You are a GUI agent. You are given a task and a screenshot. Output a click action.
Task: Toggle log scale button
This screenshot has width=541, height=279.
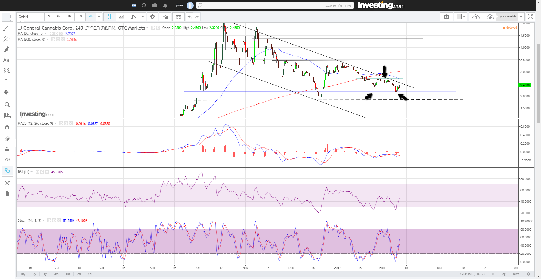[x=504, y=274]
